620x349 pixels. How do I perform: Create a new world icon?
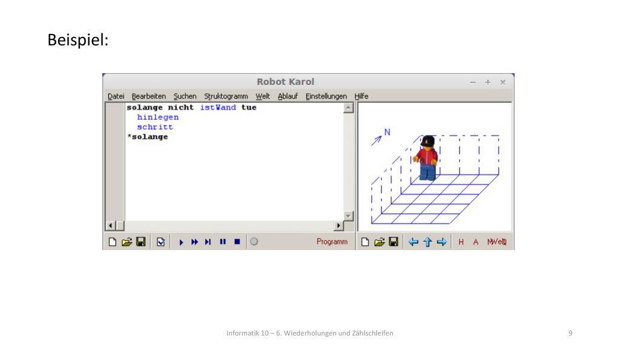(365, 242)
